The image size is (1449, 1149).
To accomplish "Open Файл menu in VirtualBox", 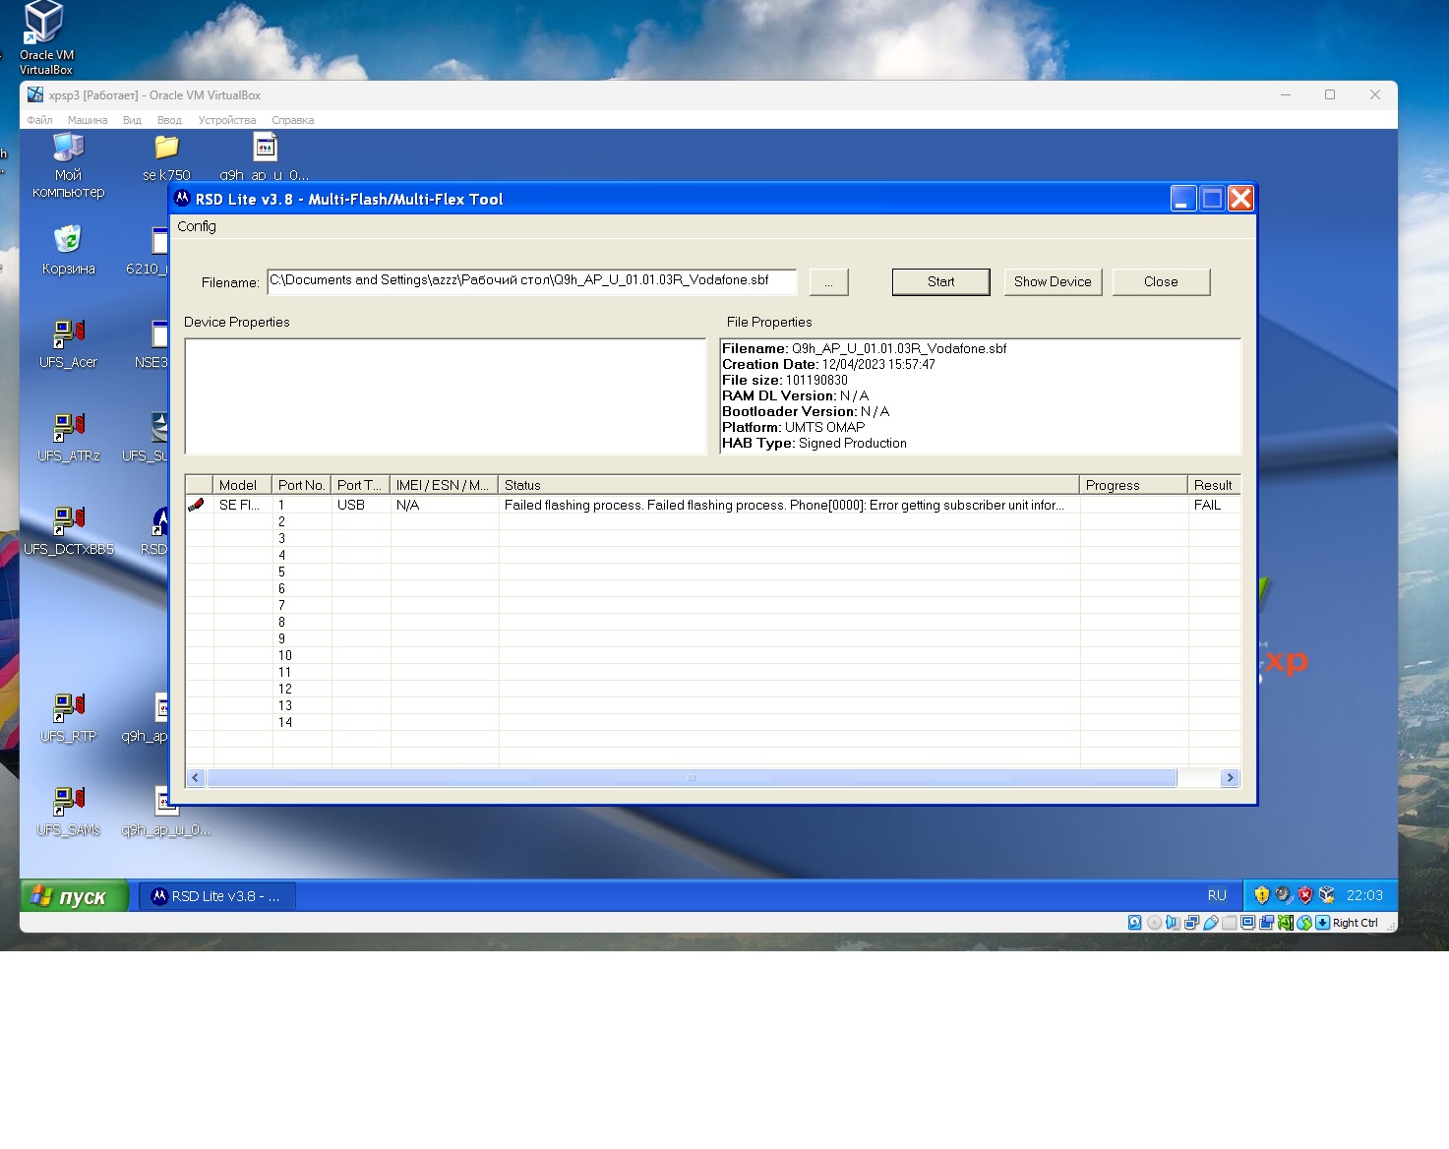I will [x=40, y=120].
